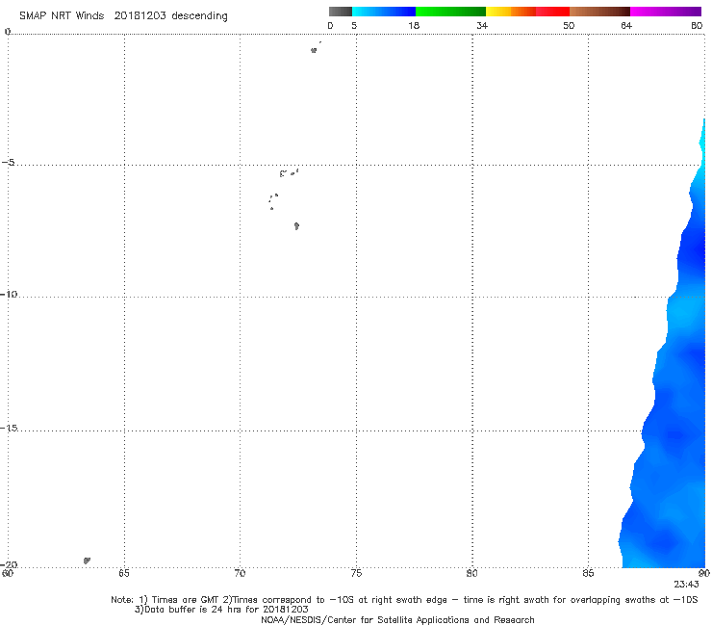Click the island marker near 73E, 0.5S
The width and height of the screenshot is (712, 626).
(314, 50)
